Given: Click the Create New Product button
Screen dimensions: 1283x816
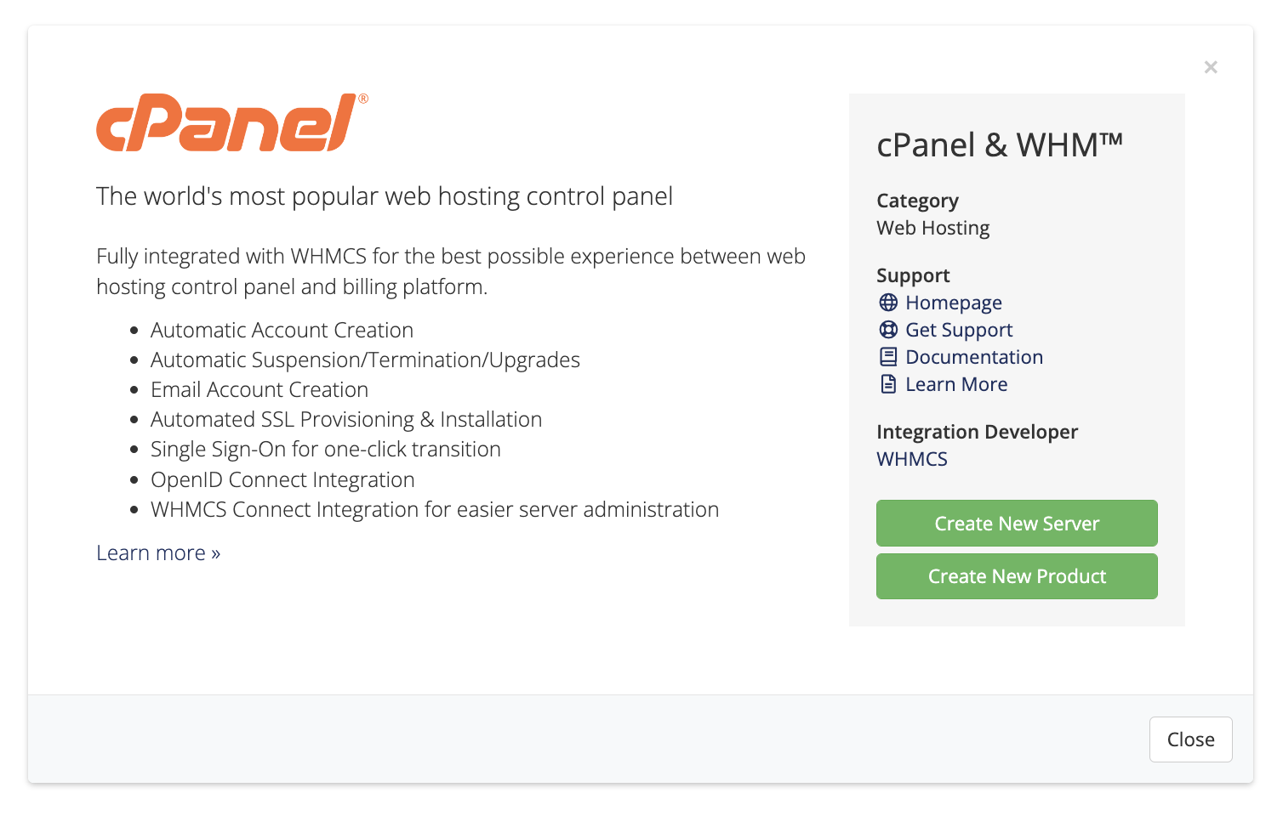Looking at the screenshot, I should [1017, 576].
